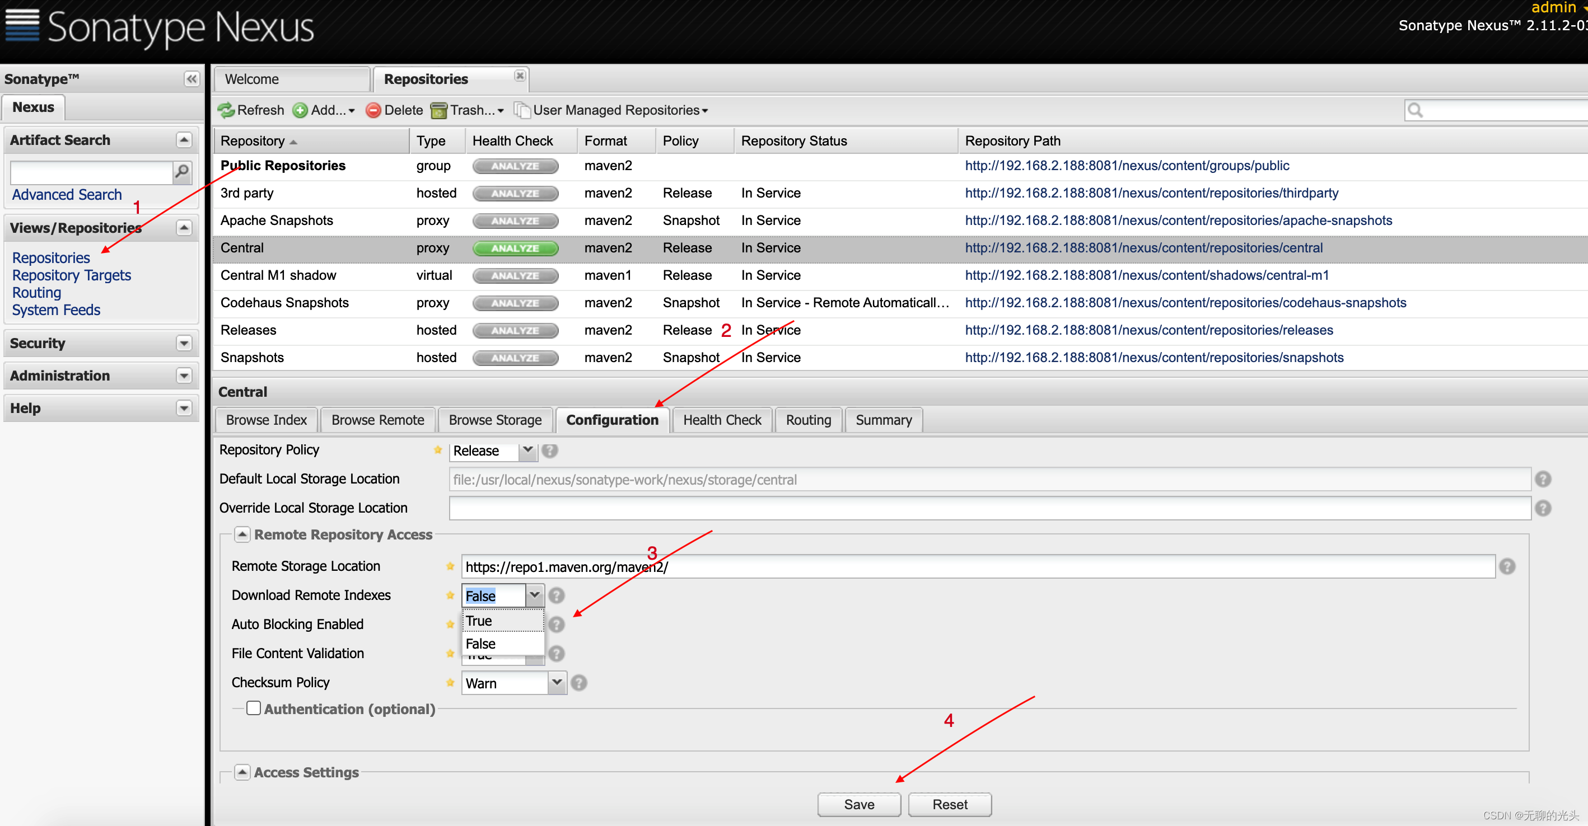Open the Browse Remote tab

tap(378, 420)
